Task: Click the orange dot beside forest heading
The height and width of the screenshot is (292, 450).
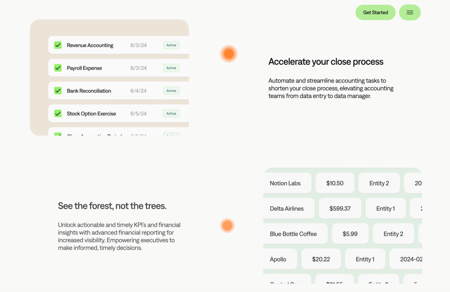Action: 227,225
